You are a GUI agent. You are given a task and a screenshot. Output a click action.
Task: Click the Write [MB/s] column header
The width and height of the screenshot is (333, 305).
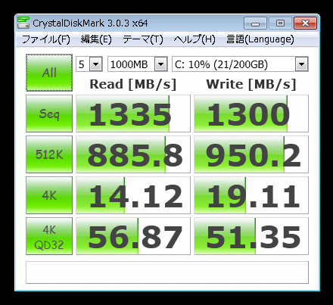pos(251,84)
